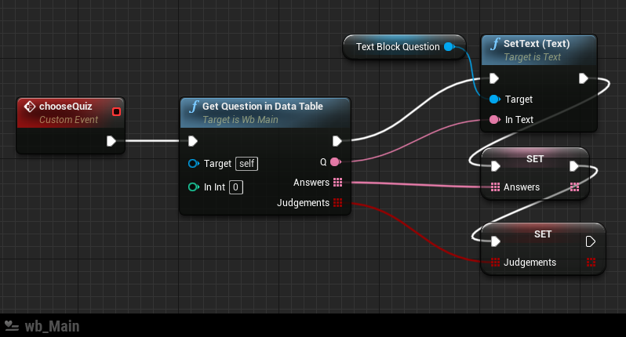Viewport: 626px width, 337px height.
Task: Click the Answers array input pin on SET node
Action: pyautogui.click(x=495, y=187)
